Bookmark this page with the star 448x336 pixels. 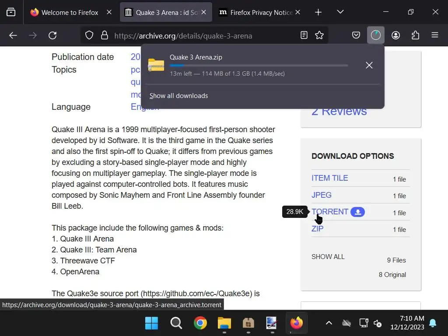[319, 35]
